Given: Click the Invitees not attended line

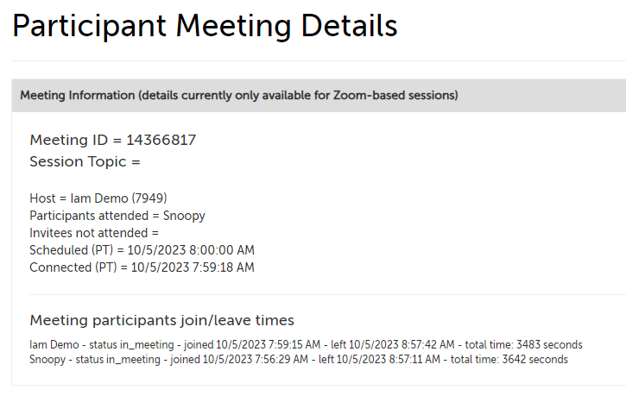Looking at the screenshot, I should [94, 233].
